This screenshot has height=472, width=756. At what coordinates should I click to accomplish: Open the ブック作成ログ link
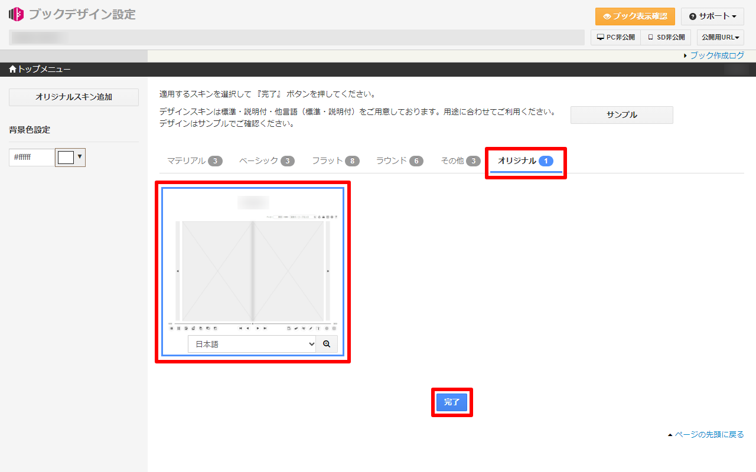click(716, 55)
